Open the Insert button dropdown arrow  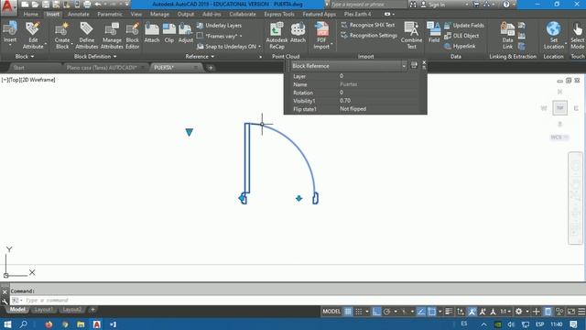pyautogui.click(x=10, y=46)
